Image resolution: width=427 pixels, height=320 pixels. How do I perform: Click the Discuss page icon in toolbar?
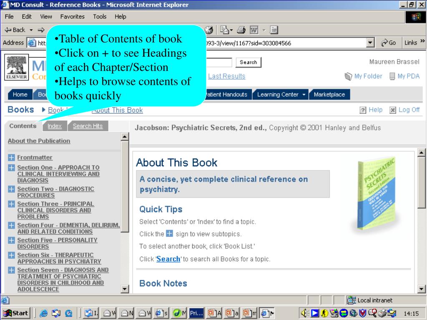coord(274,30)
